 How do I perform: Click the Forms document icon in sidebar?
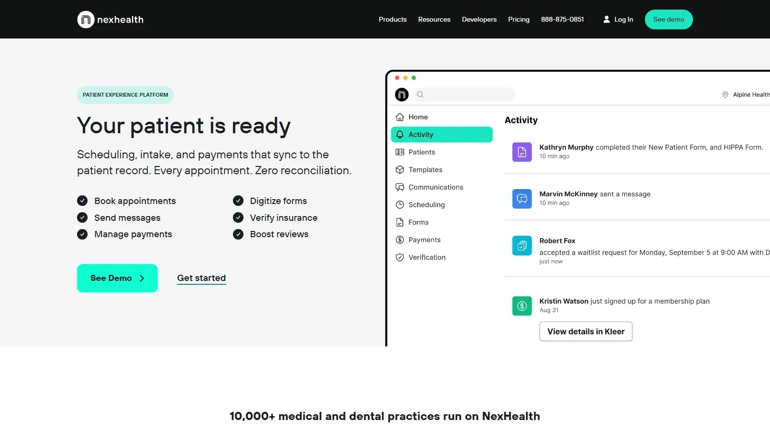pyautogui.click(x=400, y=222)
